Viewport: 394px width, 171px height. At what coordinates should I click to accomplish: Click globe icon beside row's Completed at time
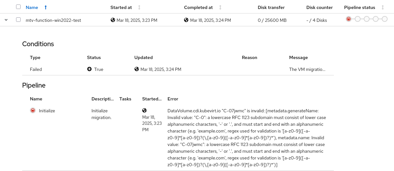point(186,20)
